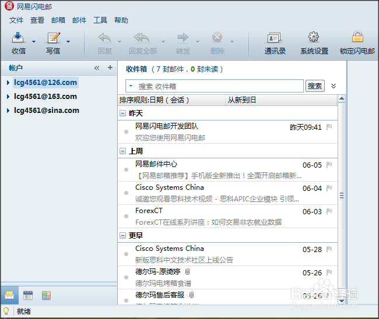Click the 写信 compose mail icon

tap(54, 38)
